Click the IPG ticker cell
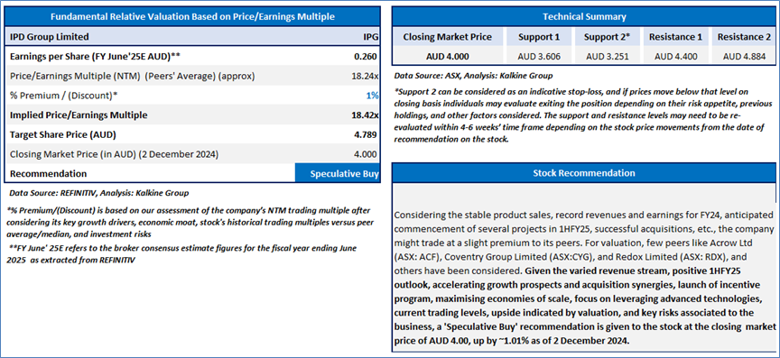780x358 pixels. [x=371, y=37]
